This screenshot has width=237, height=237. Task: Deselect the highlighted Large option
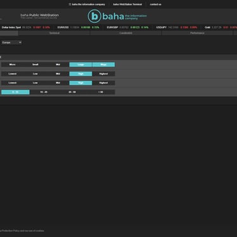[x=81, y=64]
